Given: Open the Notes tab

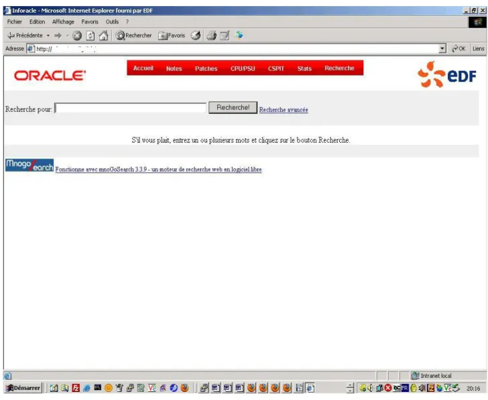Looking at the screenshot, I should click(x=174, y=68).
